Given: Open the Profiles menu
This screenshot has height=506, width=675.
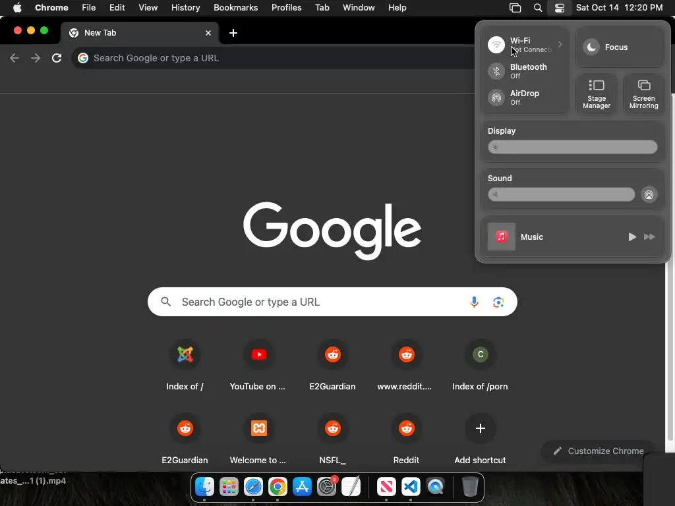Looking at the screenshot, I should (286, 8).
